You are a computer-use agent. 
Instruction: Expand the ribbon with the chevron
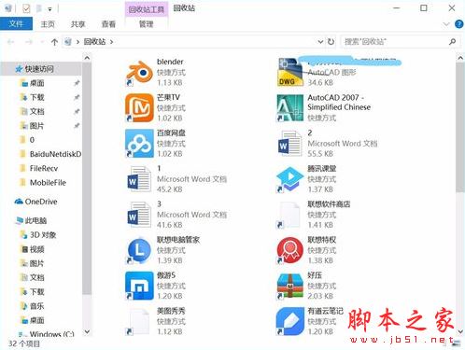[x=446, y=24]
